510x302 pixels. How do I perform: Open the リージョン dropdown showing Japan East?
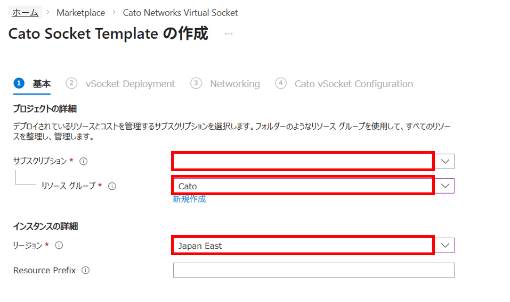coord(447,245)
